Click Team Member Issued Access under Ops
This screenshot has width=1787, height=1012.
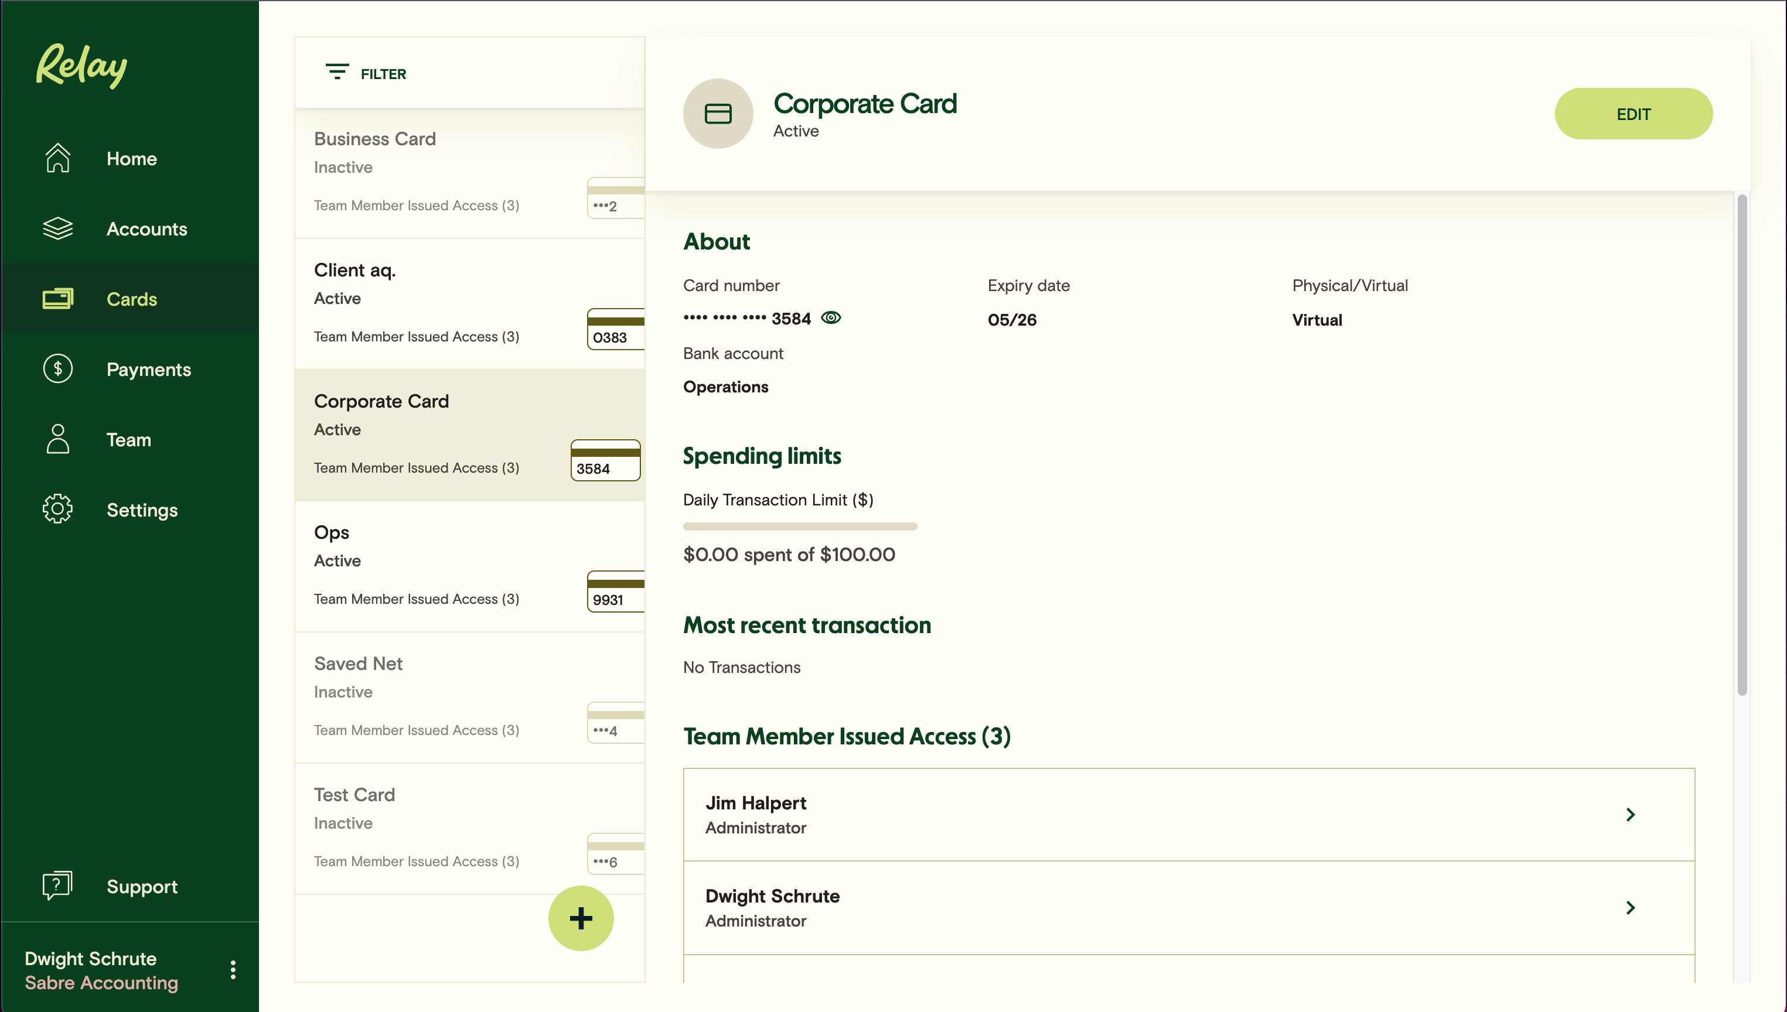(417, 599)
